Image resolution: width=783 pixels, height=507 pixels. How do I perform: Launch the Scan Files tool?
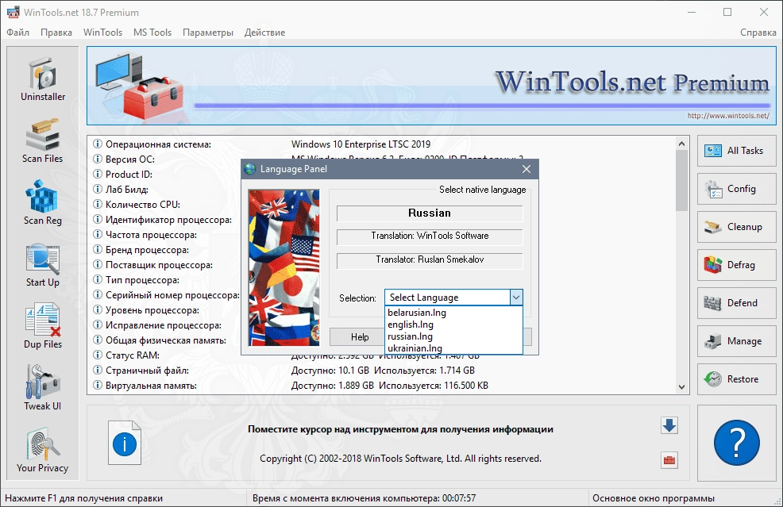(x=42, y=140)
